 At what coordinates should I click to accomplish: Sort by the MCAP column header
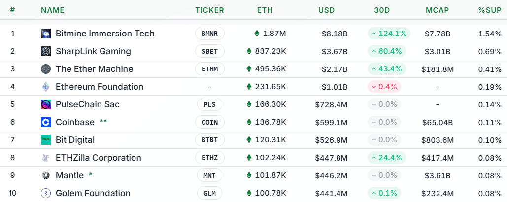437,10
